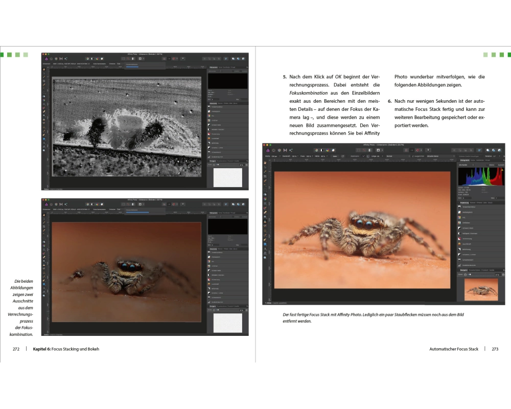Open Liquify Persona icon in right-page screenshot
Image resolution: width=511 pixels, height=409 pixels.
tap(273, 150)
